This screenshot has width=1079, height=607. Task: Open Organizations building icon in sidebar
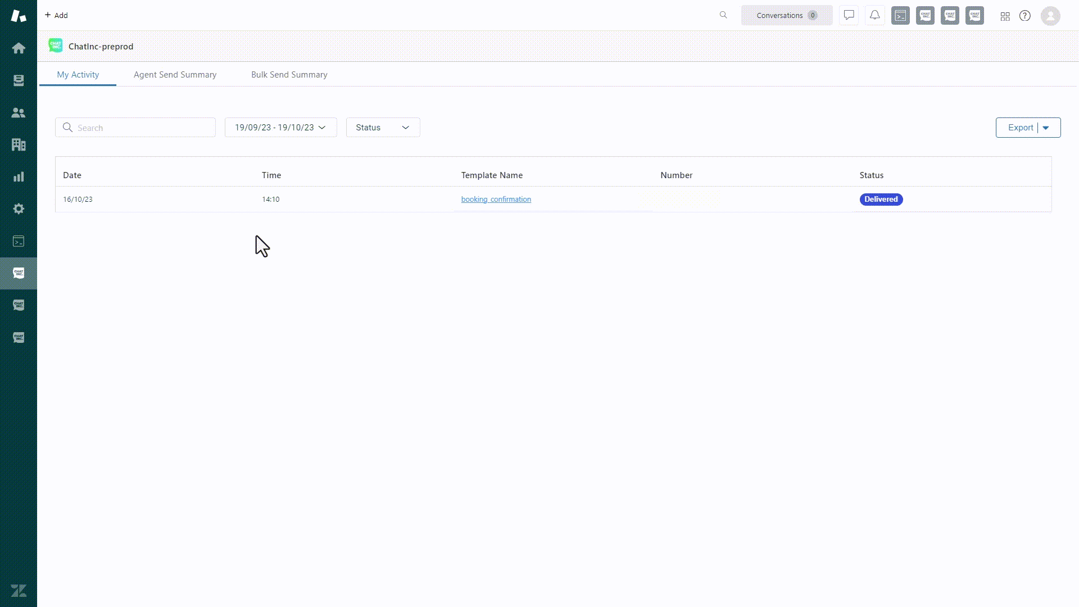click(x=19, y=144)
